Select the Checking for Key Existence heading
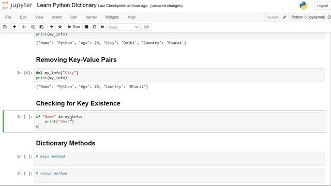Image resolution: width=331 pixels, height=186 pixels. [78, 103]
